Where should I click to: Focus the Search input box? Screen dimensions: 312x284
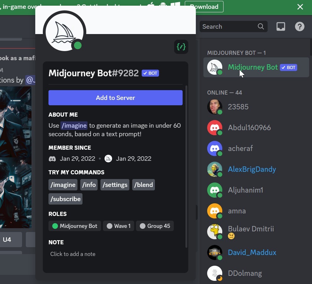[x=228, y=26]
